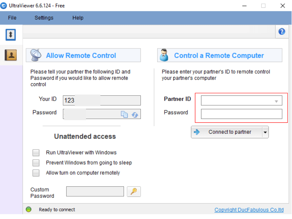Click the Custom Password text field
Screen dimensions: 292x219
pyautogui.click(x=95, y=191)
